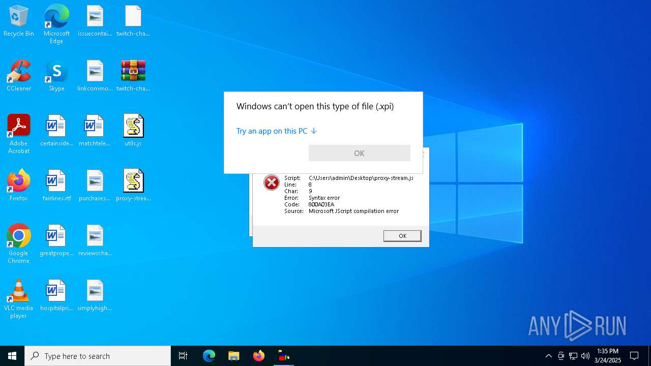Screen dimensions: 651x366
Task: Open the Windows Start menu
Action: point(12,356)
